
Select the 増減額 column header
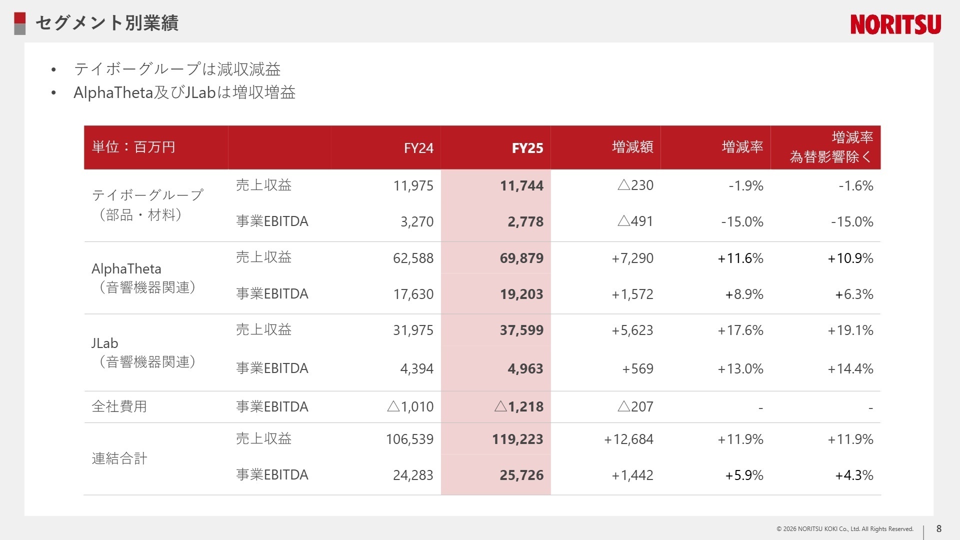632,147
